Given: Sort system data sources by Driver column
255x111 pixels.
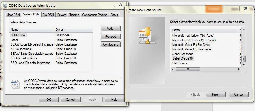Looking at the screenshot, I should pyautogui.click(x=73, y=30).
